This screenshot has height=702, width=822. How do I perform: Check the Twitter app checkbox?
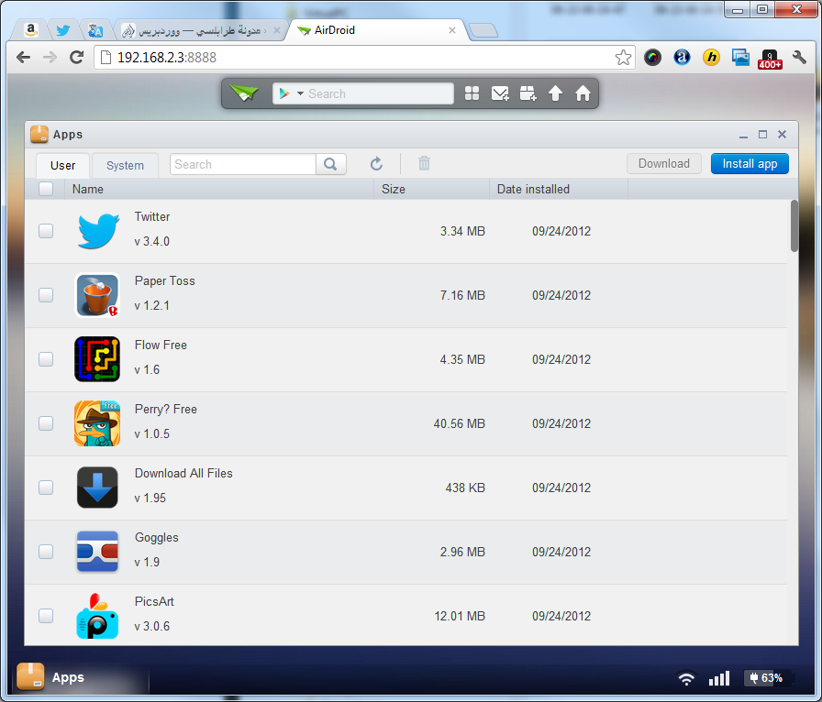click(46, 231)
